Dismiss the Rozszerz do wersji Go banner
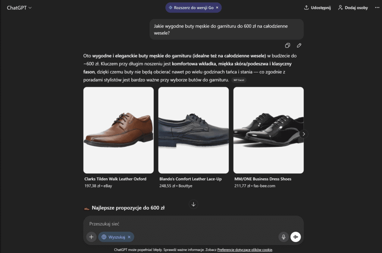 click(x=217, y=7)
